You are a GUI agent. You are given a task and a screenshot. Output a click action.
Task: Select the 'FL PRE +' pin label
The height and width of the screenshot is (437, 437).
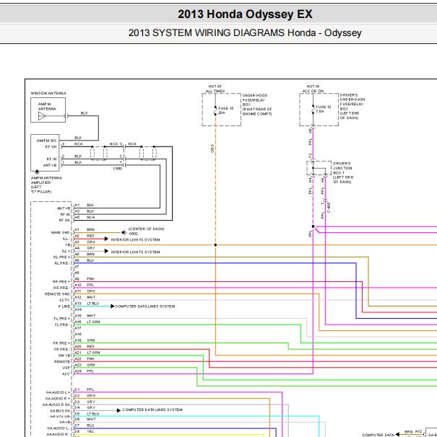pos(61,319)
